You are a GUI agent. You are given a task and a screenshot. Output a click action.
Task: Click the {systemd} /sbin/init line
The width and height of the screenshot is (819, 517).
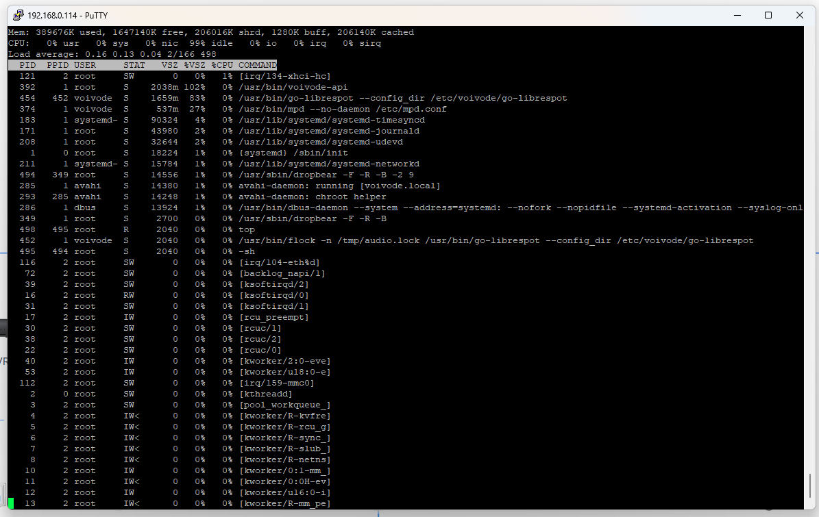[x=188, y=153]
